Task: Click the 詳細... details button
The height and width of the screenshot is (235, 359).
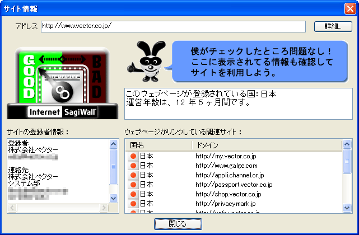Action: (333, 26)
